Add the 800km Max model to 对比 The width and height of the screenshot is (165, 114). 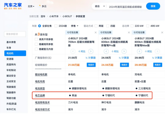pyautogui.click(x=148, y=51)
